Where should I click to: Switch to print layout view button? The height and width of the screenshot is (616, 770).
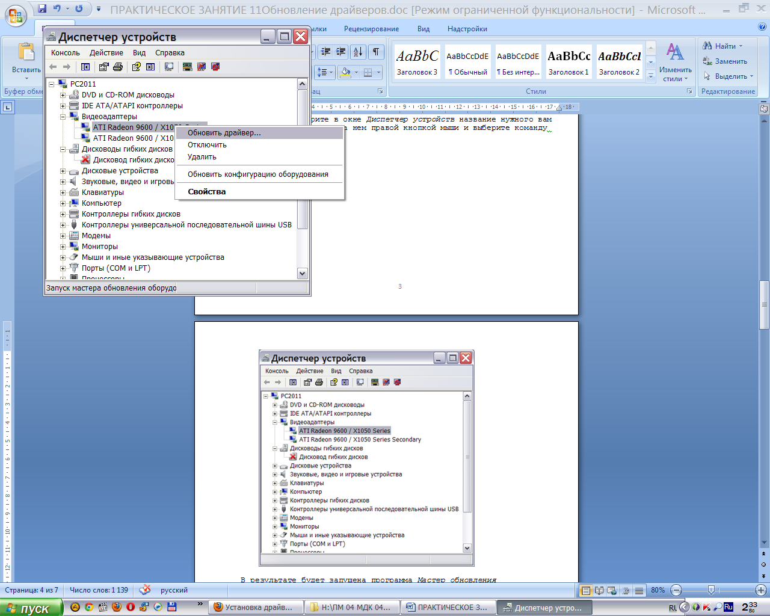(x=585, y=590)
